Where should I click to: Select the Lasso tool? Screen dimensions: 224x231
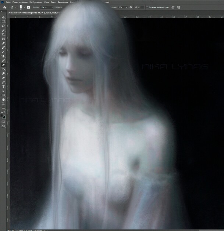click(3, 26)
